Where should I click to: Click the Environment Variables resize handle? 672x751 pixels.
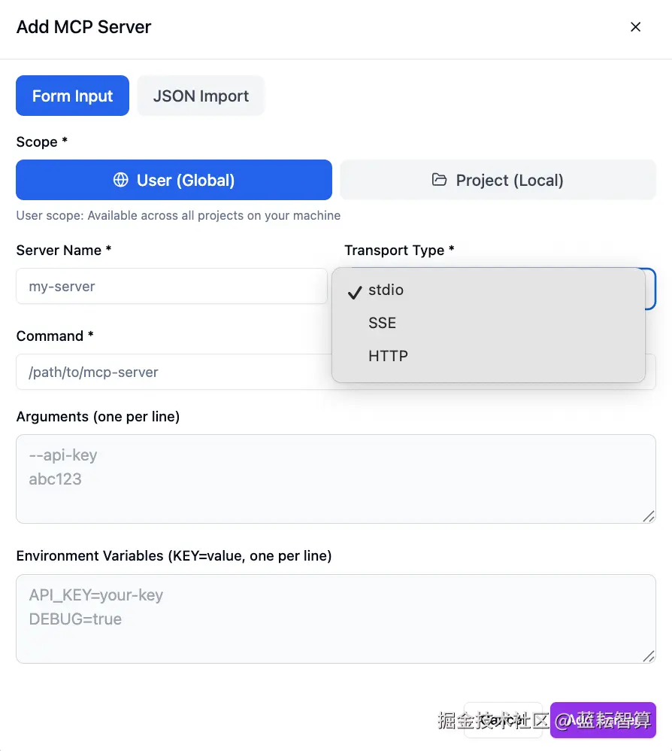[x=648, y=655]
